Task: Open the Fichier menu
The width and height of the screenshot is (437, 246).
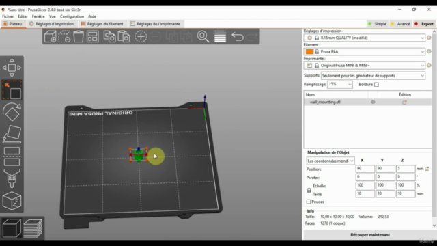Action: click(8, 16)
